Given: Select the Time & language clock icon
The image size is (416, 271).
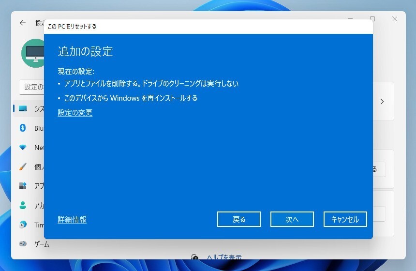Looking at the screenshot, I should [x=23, y=225].
